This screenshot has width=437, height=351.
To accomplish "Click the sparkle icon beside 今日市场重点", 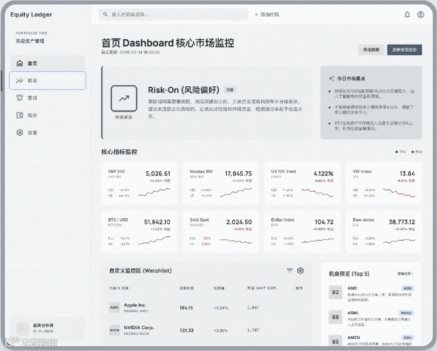I will tap(331, 79).
